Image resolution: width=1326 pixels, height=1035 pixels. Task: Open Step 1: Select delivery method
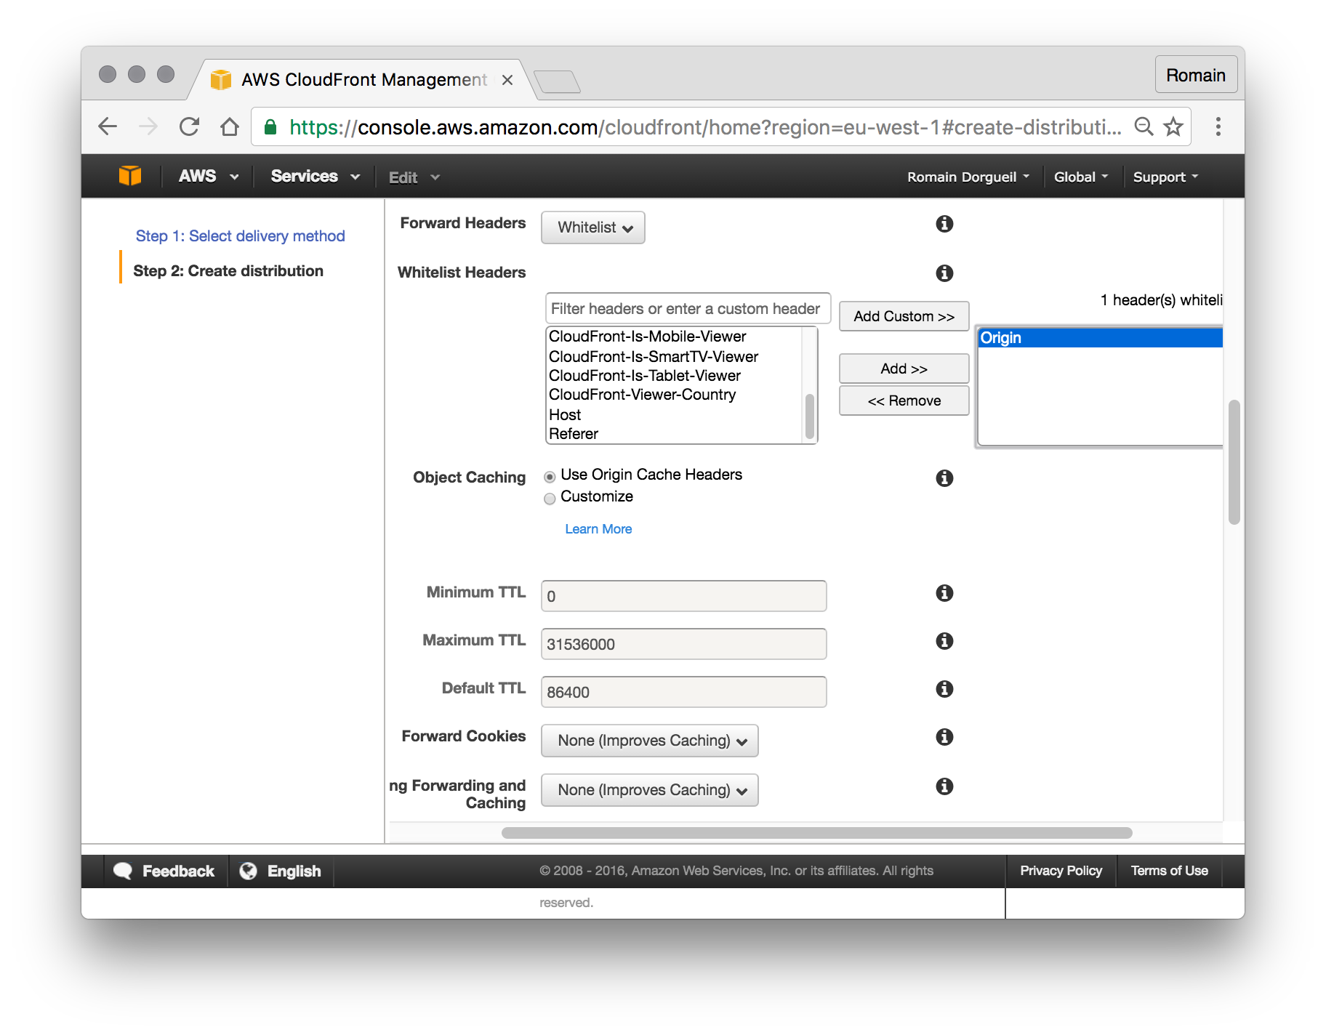pos(240,235)
